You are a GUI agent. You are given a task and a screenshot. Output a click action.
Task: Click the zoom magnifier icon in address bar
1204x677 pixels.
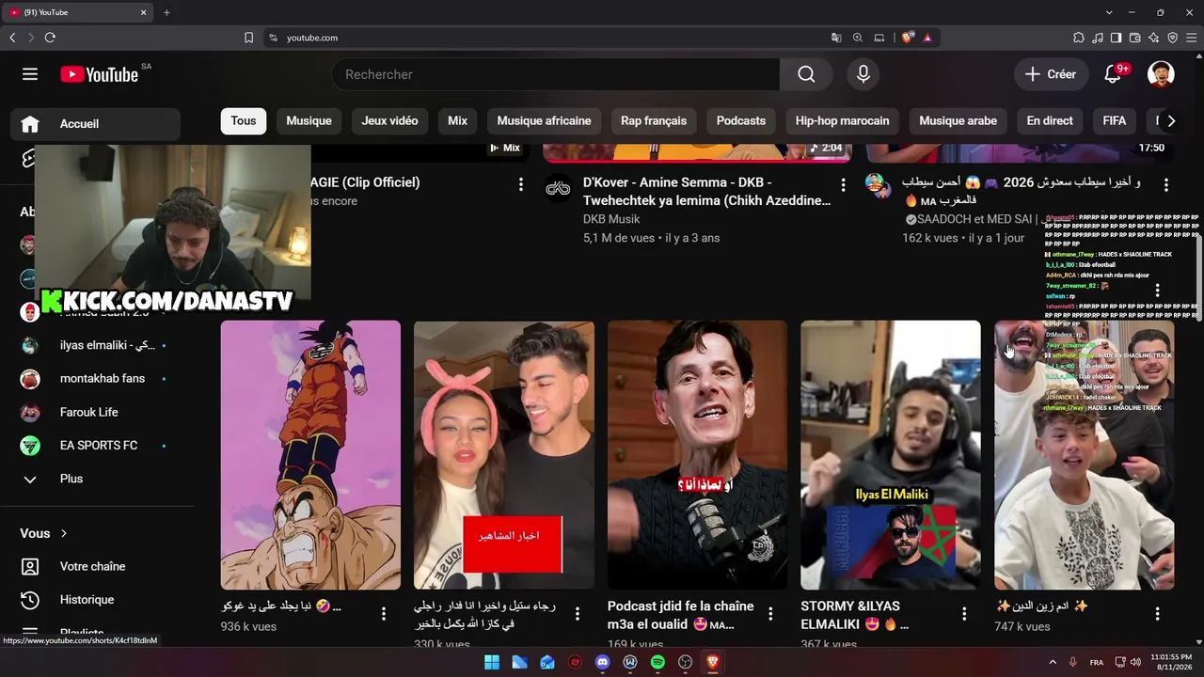858,38
